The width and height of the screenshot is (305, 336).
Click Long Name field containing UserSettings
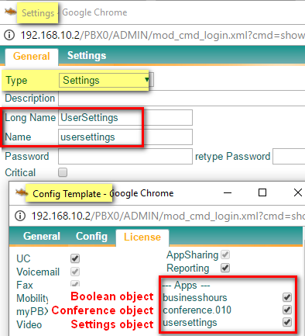coord(125,118)
